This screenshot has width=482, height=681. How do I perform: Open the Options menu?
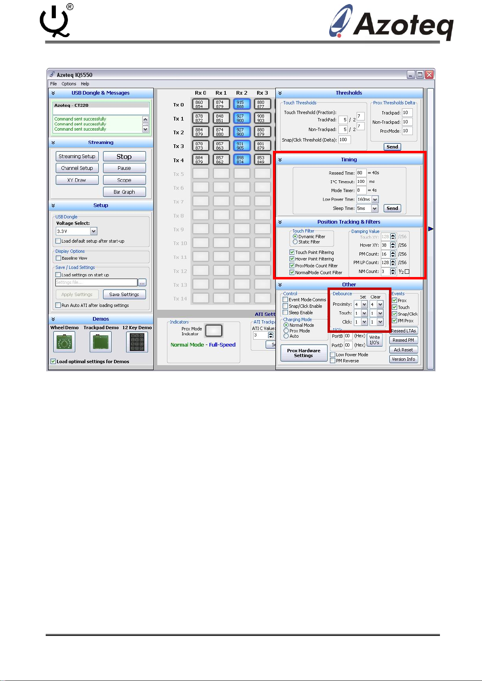69,84
